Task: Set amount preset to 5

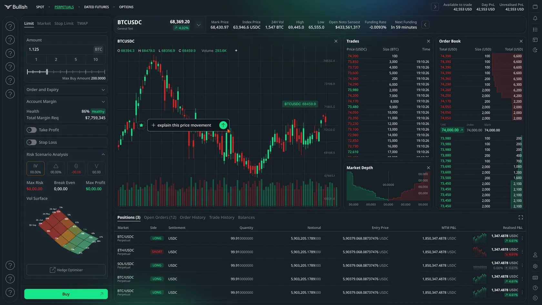Action: tap(76, 60)
